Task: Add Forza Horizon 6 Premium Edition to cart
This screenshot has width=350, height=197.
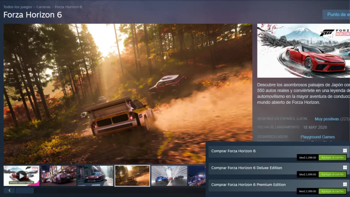Action: 332,191
